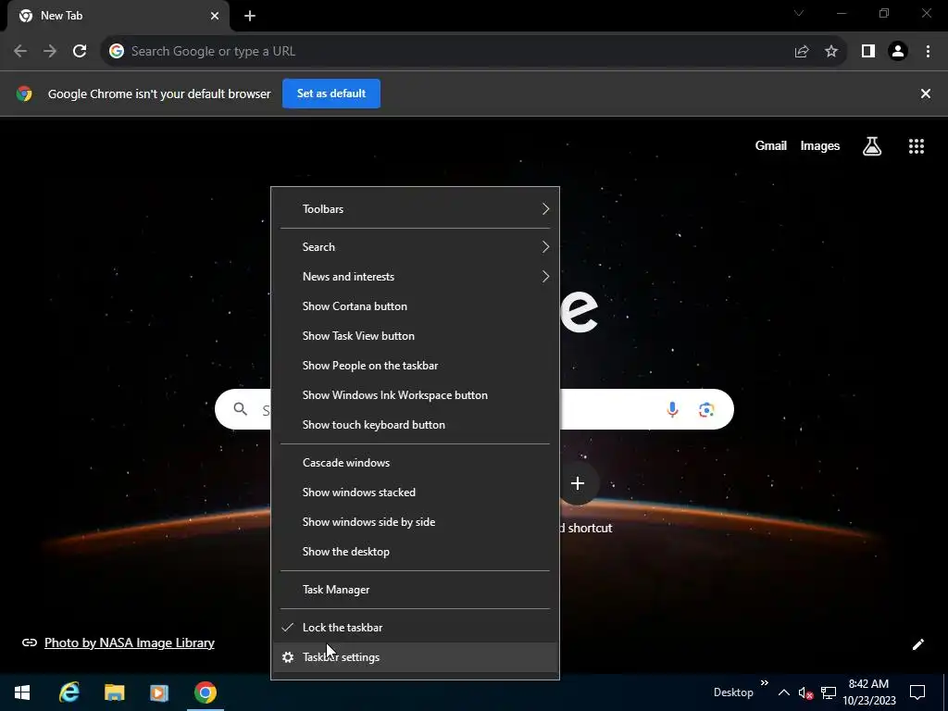The height and width of the screenshot is (711, 948).
Task: Toggle Lock the taskbar option
Action: pyautogui.click(x=415, y=628)
